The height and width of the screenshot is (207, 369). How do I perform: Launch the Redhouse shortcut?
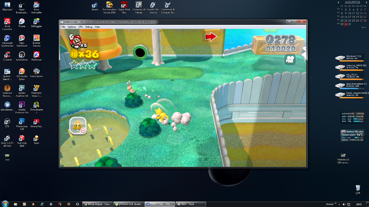point(37,56)
